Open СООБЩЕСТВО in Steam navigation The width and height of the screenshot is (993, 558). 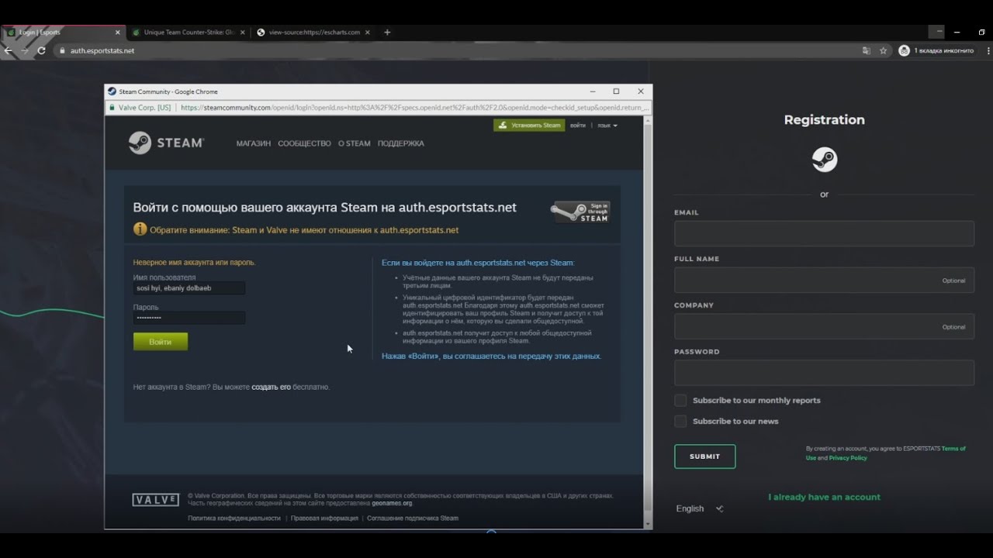304,143
